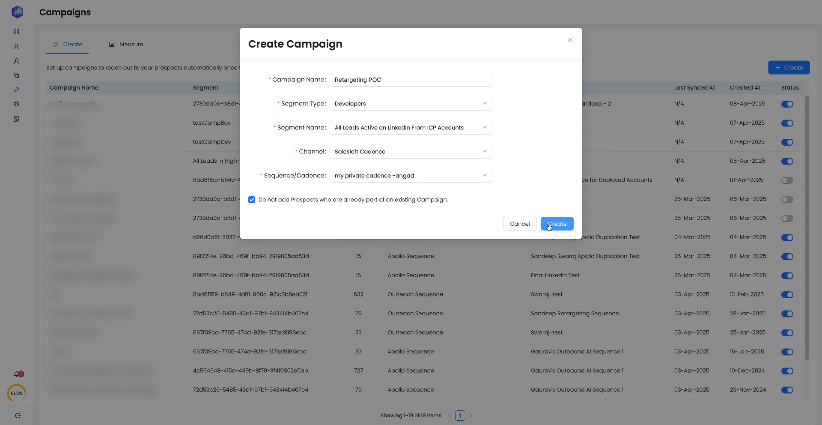Image resolution: width=822 pixels, height=425 pixels.
Task: Open the dashboard grid icon in sidebar
Action: 16,32
